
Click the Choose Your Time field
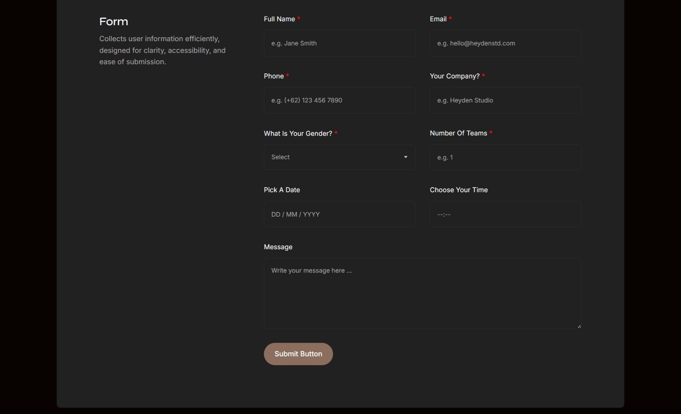point(505,214)
